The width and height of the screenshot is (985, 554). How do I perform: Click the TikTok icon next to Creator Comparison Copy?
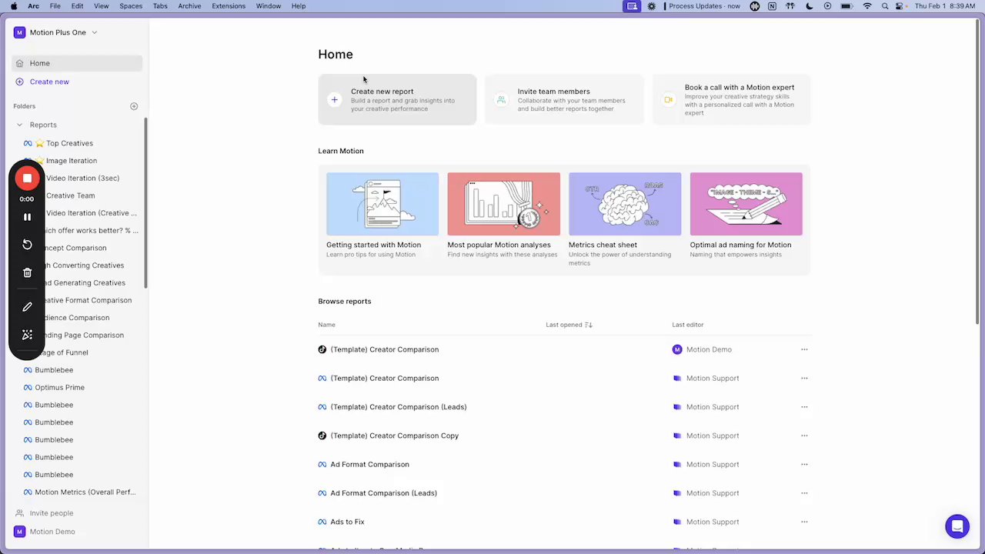(x=322, y=436)
